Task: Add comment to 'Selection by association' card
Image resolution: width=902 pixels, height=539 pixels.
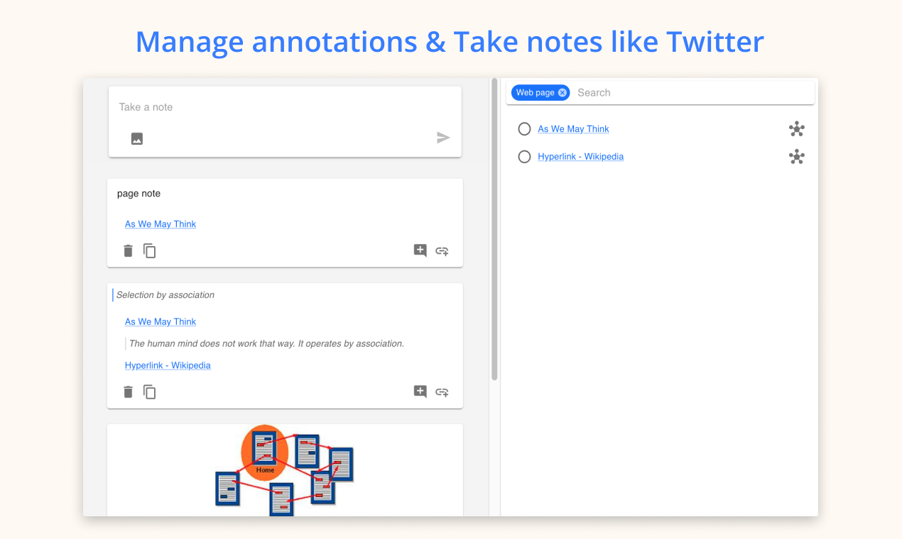Action: (x=420, y=391)
